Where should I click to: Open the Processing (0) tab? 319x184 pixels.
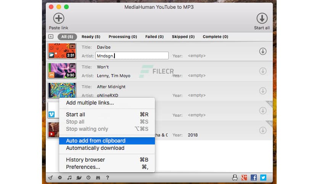tap(122, 36)
